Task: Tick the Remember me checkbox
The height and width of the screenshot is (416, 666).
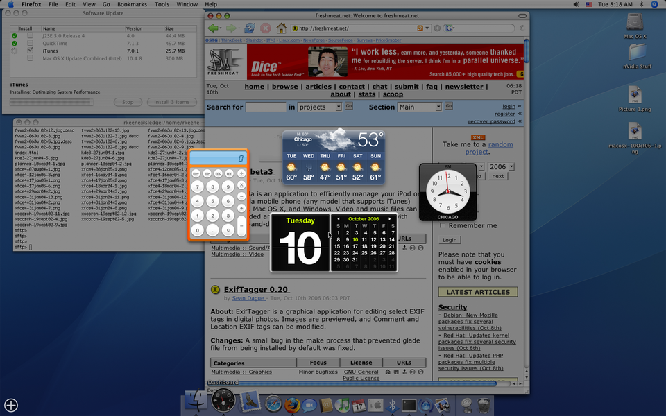Action: click(x=443, y=225)
